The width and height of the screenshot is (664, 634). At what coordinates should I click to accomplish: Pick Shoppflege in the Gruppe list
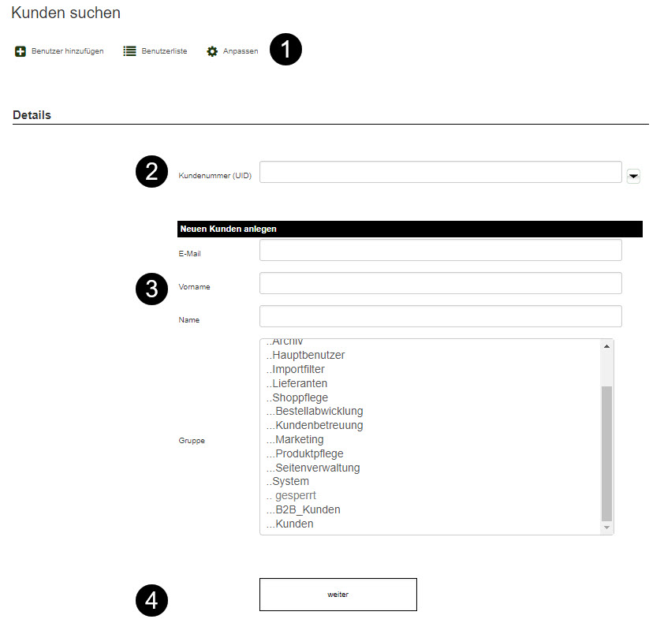[x=300, y=397]
